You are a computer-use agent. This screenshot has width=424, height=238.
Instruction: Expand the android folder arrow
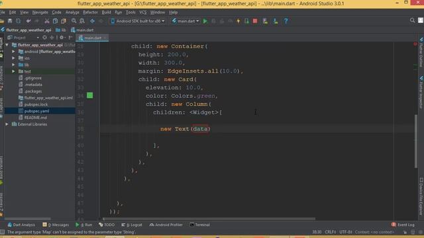(13, 52)
